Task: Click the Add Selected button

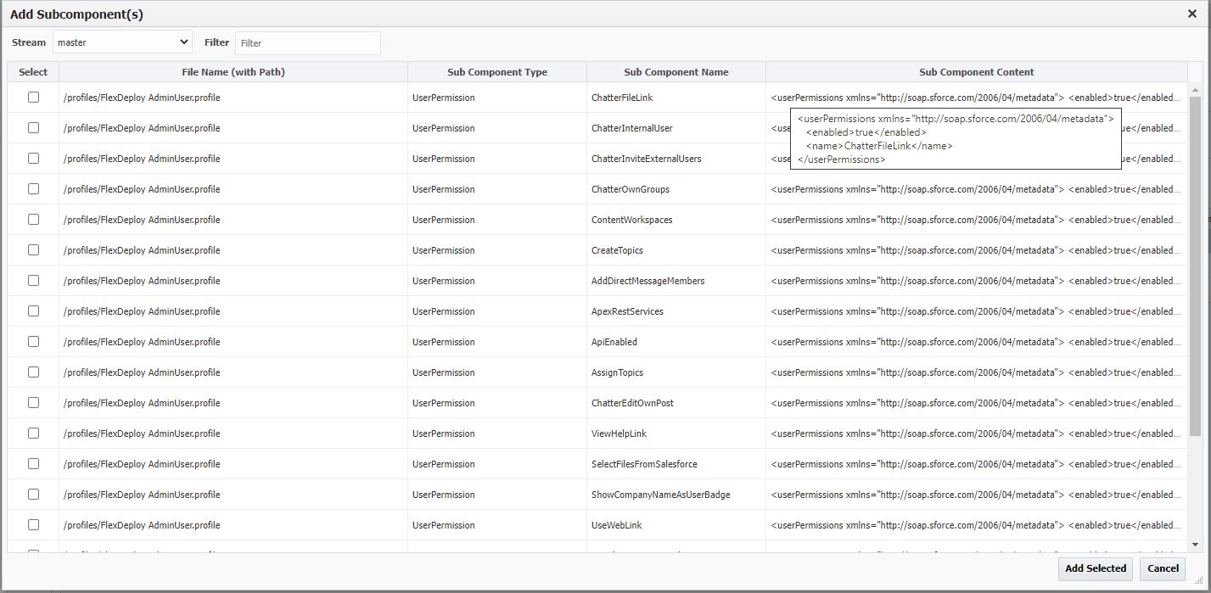Action: click(x=1096, y=568)
